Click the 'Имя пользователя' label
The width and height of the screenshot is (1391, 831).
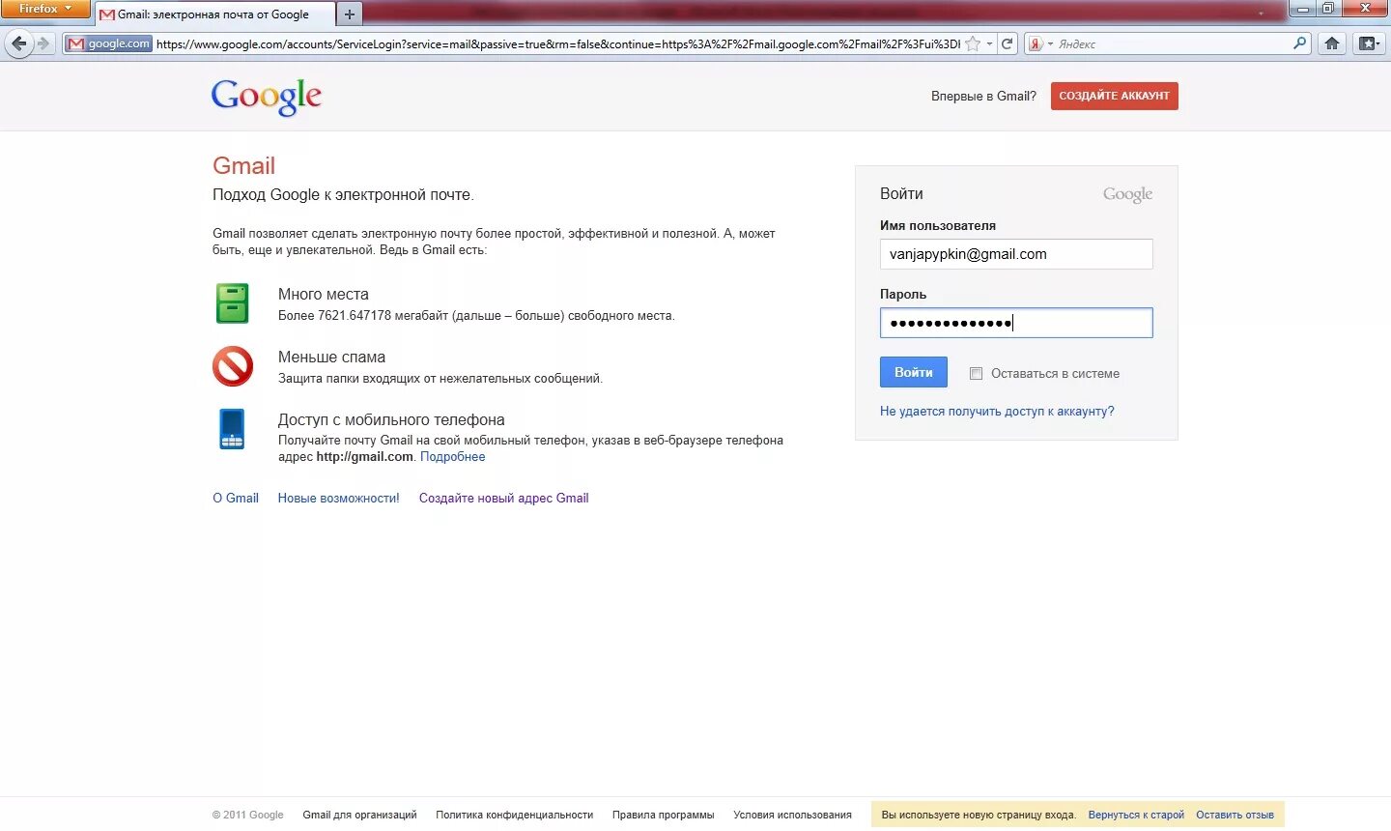click(938, 225)
